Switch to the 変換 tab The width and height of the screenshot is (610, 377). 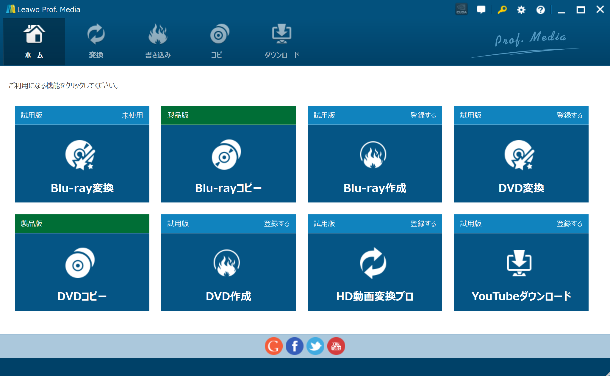pyautogui.click(x=96, y=42)
